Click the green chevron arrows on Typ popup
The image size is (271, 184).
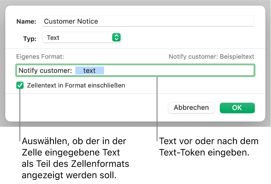[x=116, y=38]
